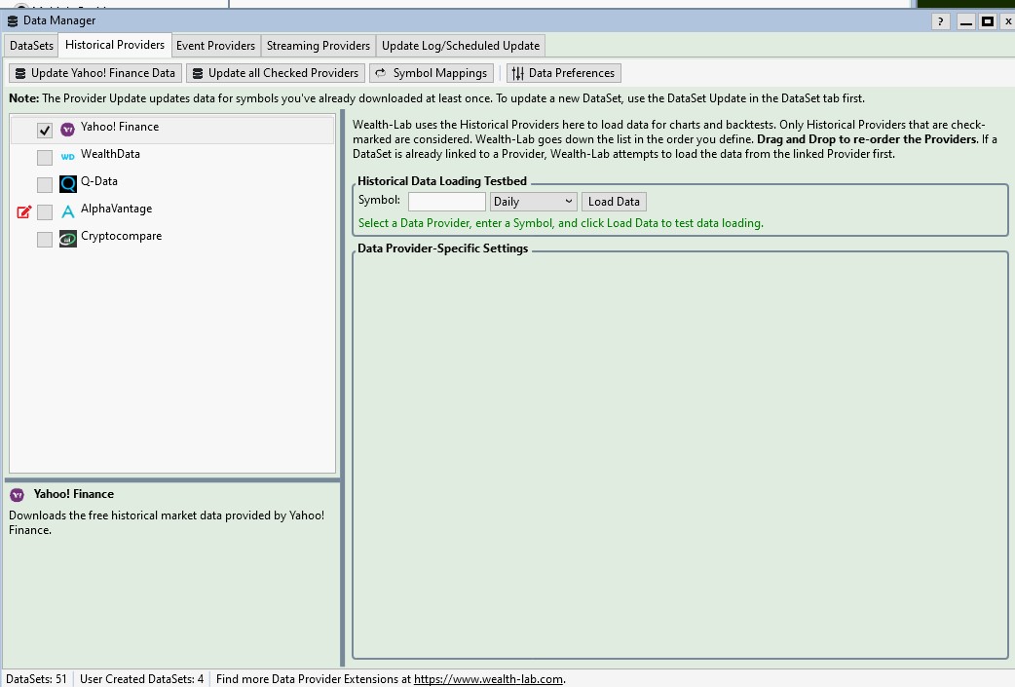Minimize the Data Manager window

coord(965,21)
